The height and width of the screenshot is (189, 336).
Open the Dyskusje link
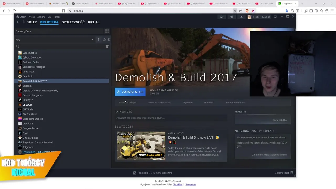[x=188, y=102]
